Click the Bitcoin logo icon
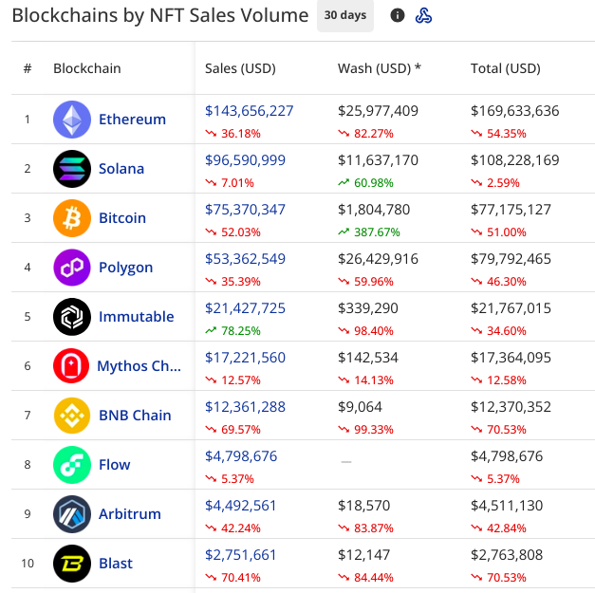 (72, 218)
